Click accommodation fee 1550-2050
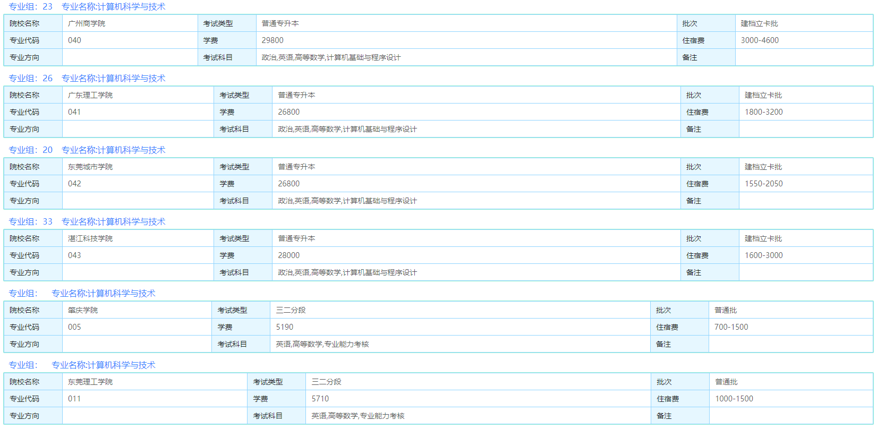This screenshot has height=429, width=877. [x=764, y=184]
